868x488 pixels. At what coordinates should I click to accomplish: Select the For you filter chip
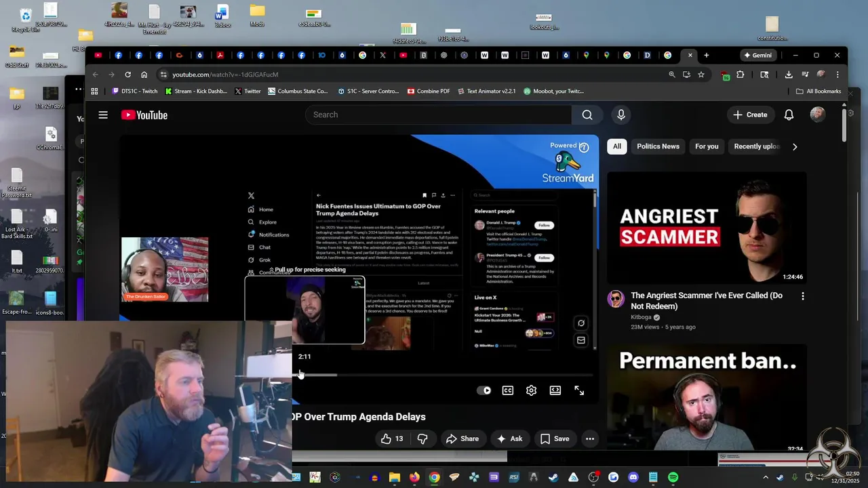(x=707, y=146)
